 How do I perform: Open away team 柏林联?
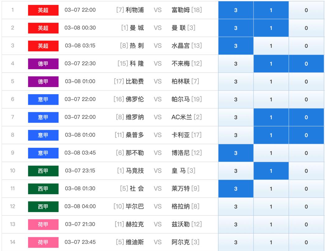pyautogui.click(x=180, y=81)
